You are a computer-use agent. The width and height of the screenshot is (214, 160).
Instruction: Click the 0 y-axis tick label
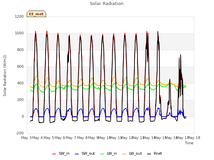click(x=23, y=117)
